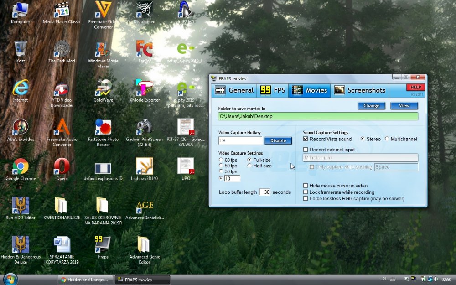Click the Video Capture Hotkey field
The height and width of the screenshot is (285, 456).
tap(240, 140)
